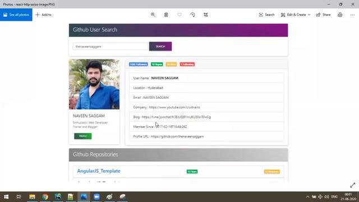Rotate the photo with the rotate icon
359x202 pixels.
point(192,15)
